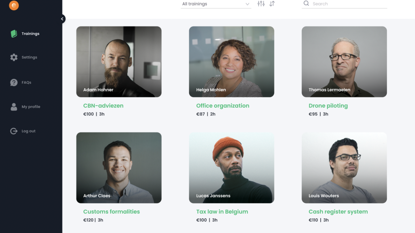Select the Drone piloting training title
Screen dimensions: 415x233
pos(328,106)
